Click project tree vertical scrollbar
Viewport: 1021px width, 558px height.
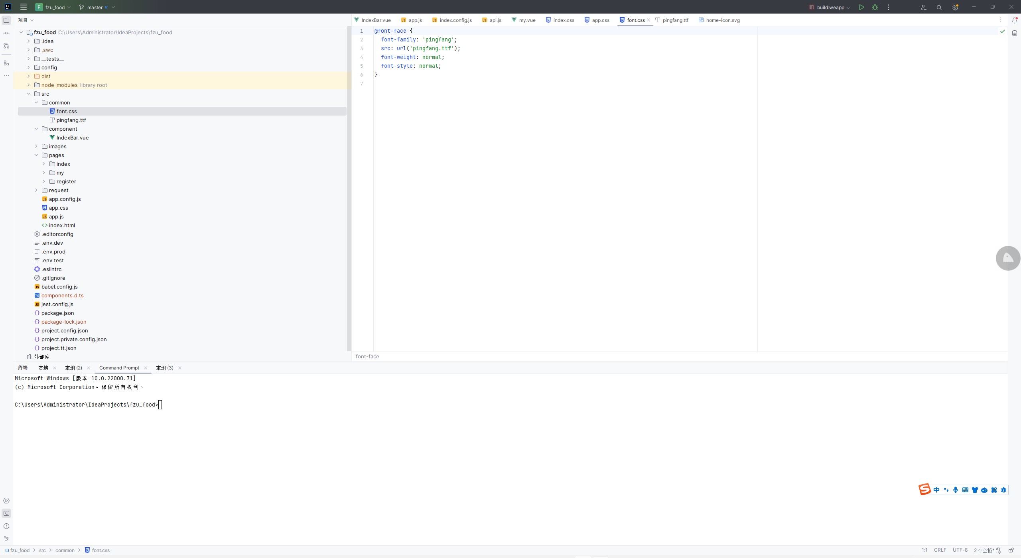pos(349,189)
